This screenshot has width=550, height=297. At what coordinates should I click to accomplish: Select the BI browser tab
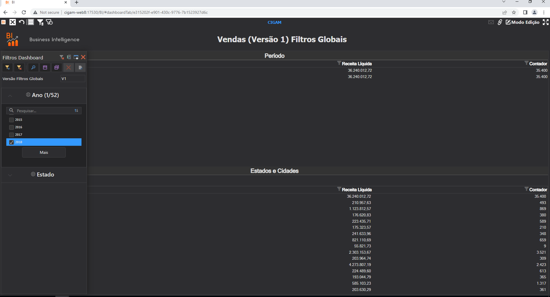[x=36, y=3]
